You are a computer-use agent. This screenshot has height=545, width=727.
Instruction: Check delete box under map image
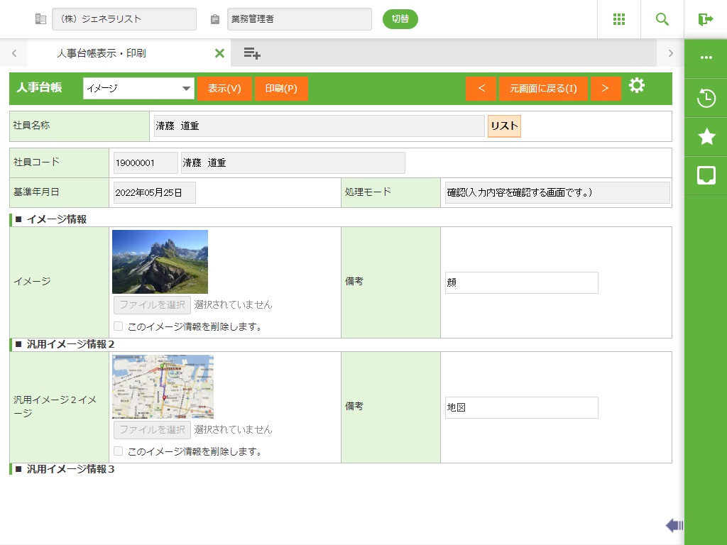(x=119, y=451)
